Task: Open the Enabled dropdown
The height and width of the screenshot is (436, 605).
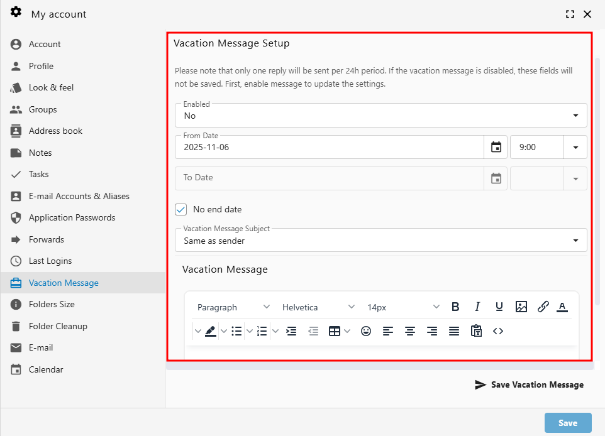Action: coord(574,115)
